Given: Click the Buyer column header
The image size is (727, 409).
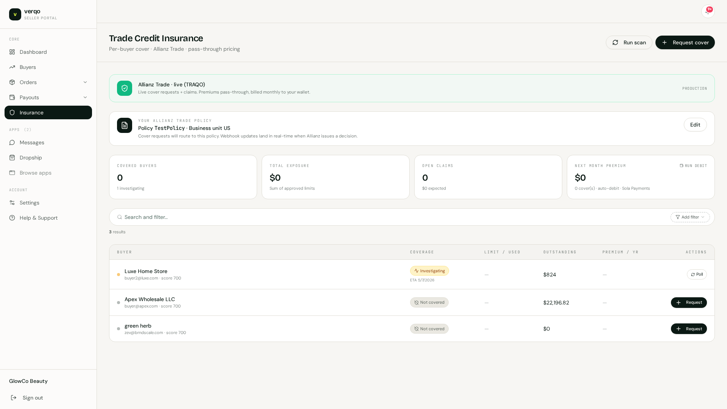Looking at the screenshot, I should 124,252.
